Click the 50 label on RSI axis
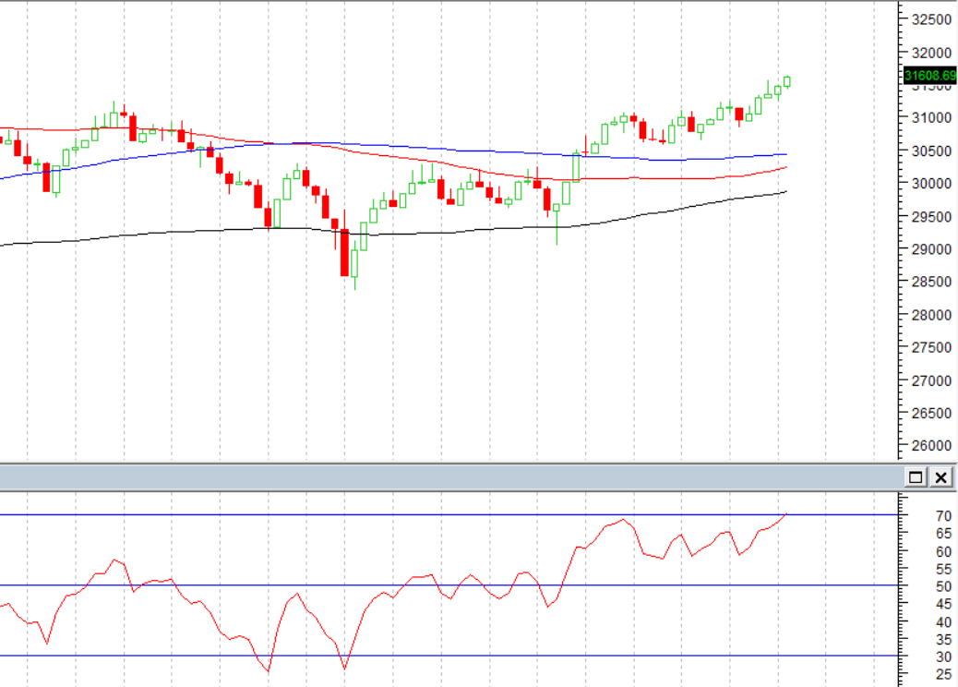 [x=918, y=586]
